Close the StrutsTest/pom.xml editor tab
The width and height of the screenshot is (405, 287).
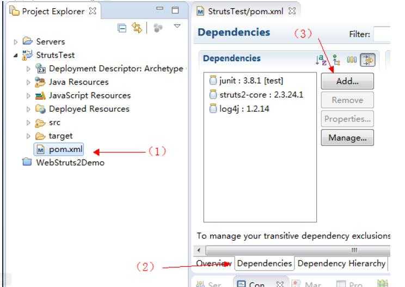(292, 11)
